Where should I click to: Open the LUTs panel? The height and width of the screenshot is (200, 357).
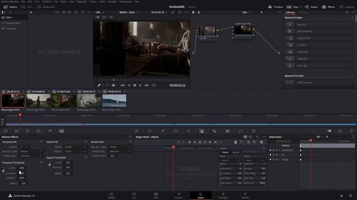27,7
